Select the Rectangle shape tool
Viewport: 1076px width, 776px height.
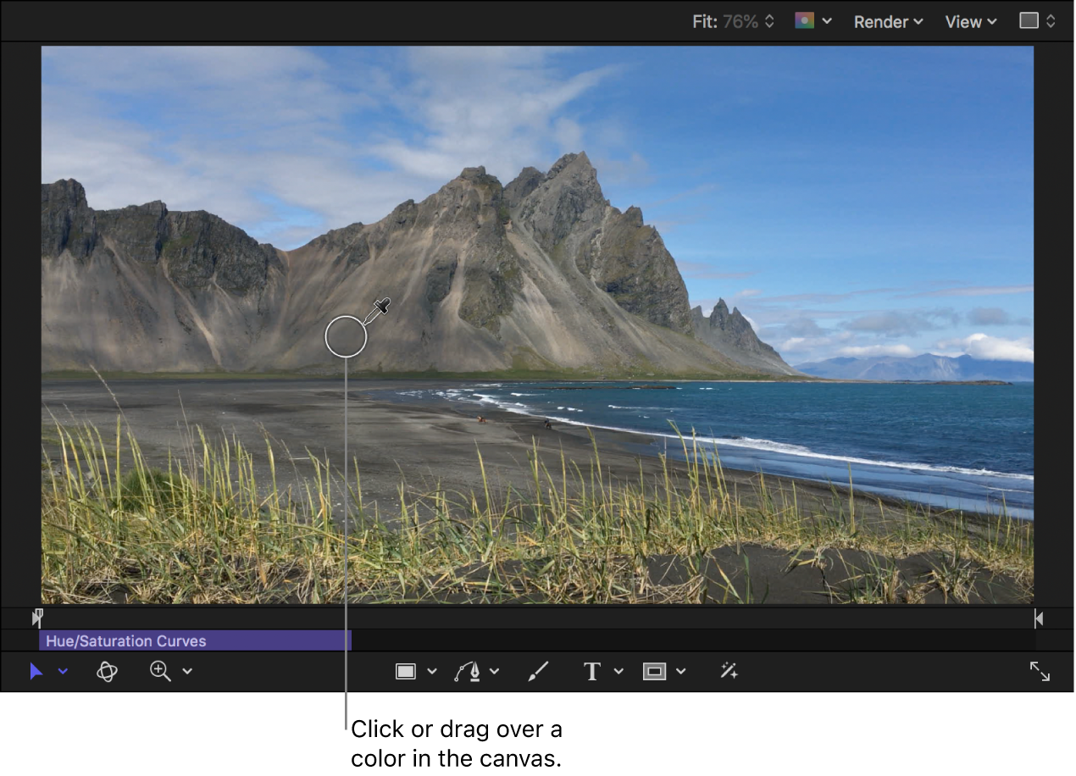406,672
